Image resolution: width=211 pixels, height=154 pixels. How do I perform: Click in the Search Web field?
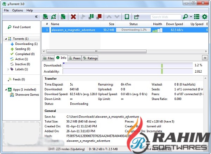coord(166,17)
